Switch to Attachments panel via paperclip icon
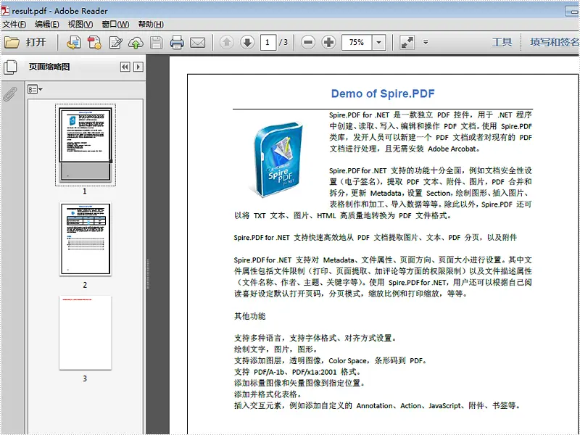Image resolution: width=580 pixels, height=435 pixels. click(9, 92)
